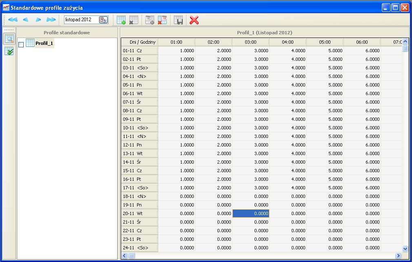This screenshot has width=412, height=262.
Task: Tick the checkbox next to Profil_1
Action: click(21, 44)
